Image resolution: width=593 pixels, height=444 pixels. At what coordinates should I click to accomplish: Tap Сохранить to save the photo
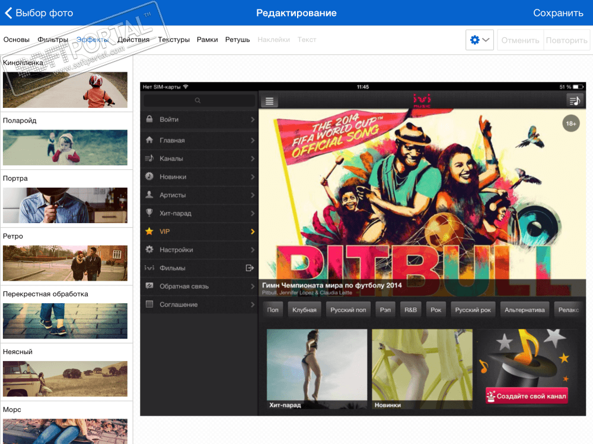(x=558, y=13)
